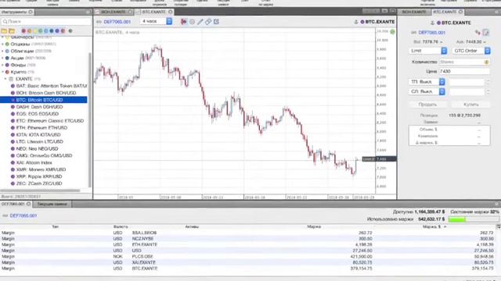This screenshot has height=281, width=501.
Task: Click the magnifier icon in the search box
Action: point(5,21)
